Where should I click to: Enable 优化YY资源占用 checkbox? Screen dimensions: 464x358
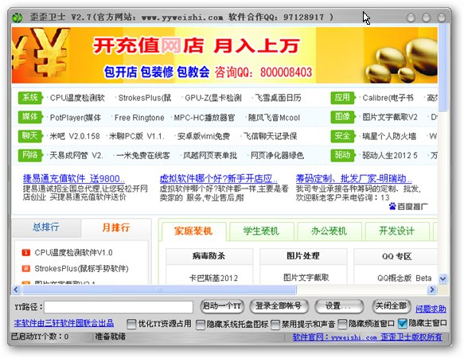click(131, 324)
